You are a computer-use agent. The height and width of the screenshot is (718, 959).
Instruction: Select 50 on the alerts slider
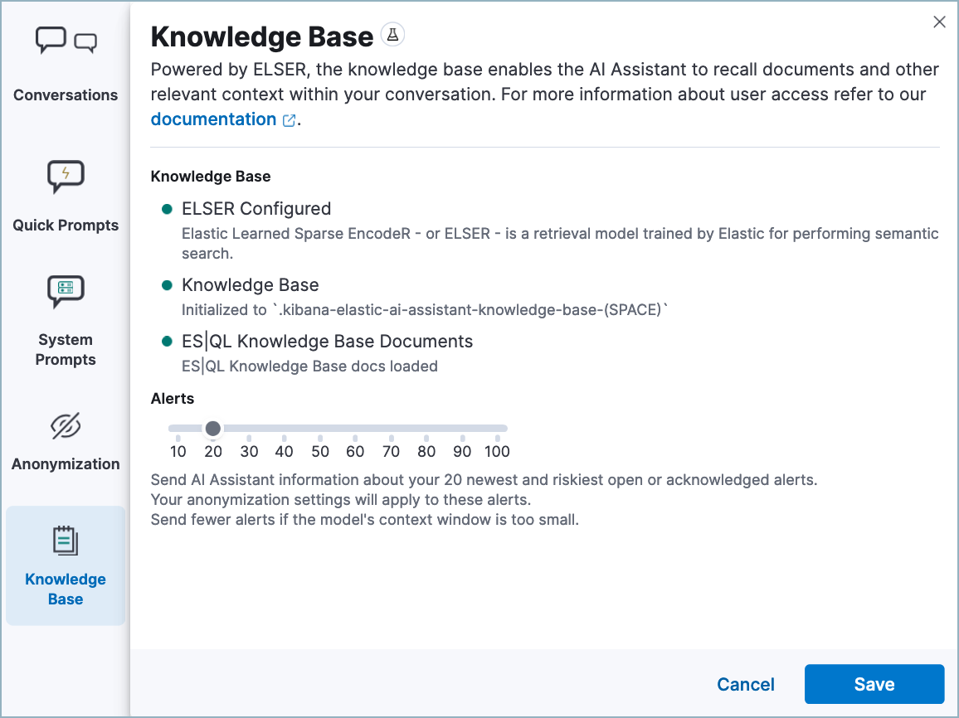pos(319,428)
